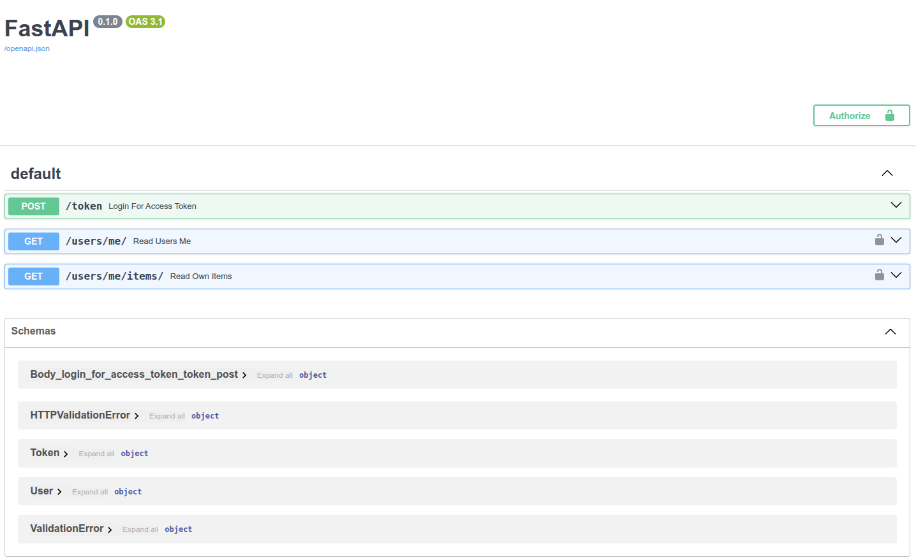The height and width of the screenshot is (560, 916).
Task: Click Expand all next to Token schema
Action: 96,454
